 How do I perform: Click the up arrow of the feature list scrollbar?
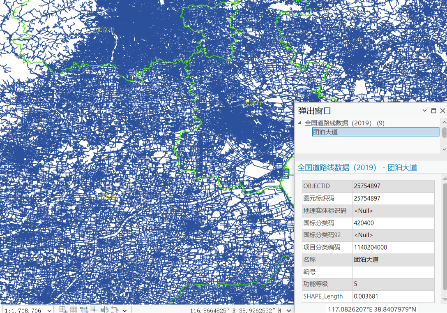(444, 122)
